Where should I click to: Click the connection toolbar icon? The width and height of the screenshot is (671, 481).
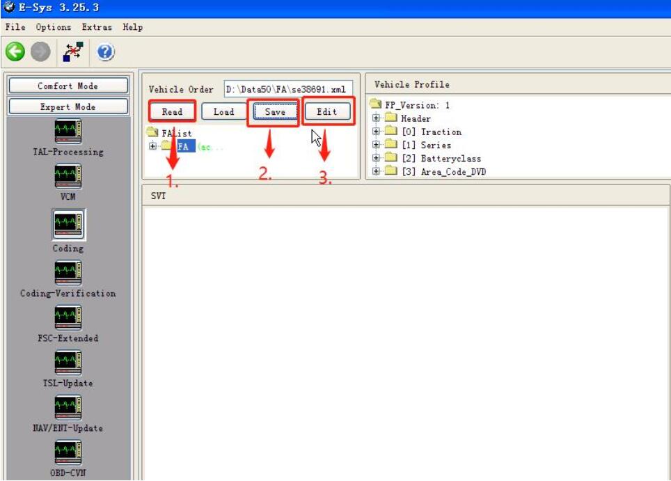(73, 52)
